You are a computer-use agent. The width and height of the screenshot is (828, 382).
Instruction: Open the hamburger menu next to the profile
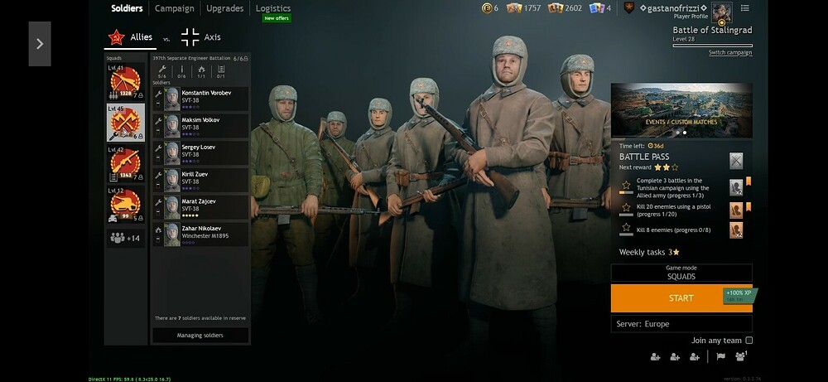pos(744,8)
